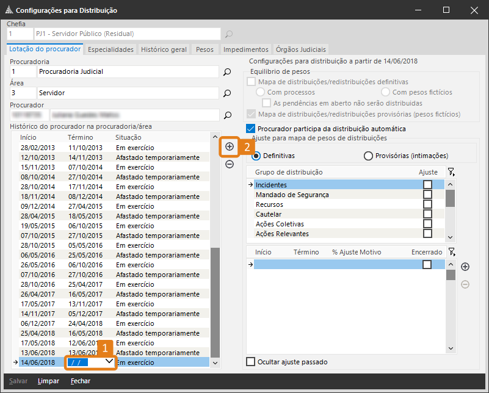Open the lookup for the Procurador field
489x393 pixels.
point(227,115)
